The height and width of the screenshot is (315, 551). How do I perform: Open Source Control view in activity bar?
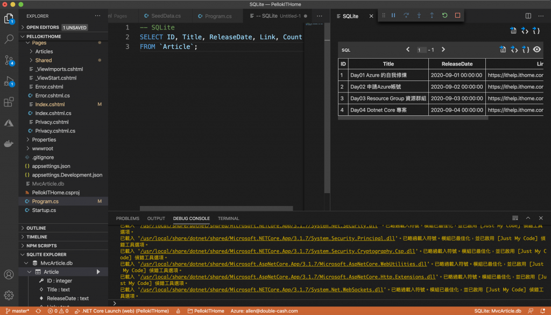(9, 60)
